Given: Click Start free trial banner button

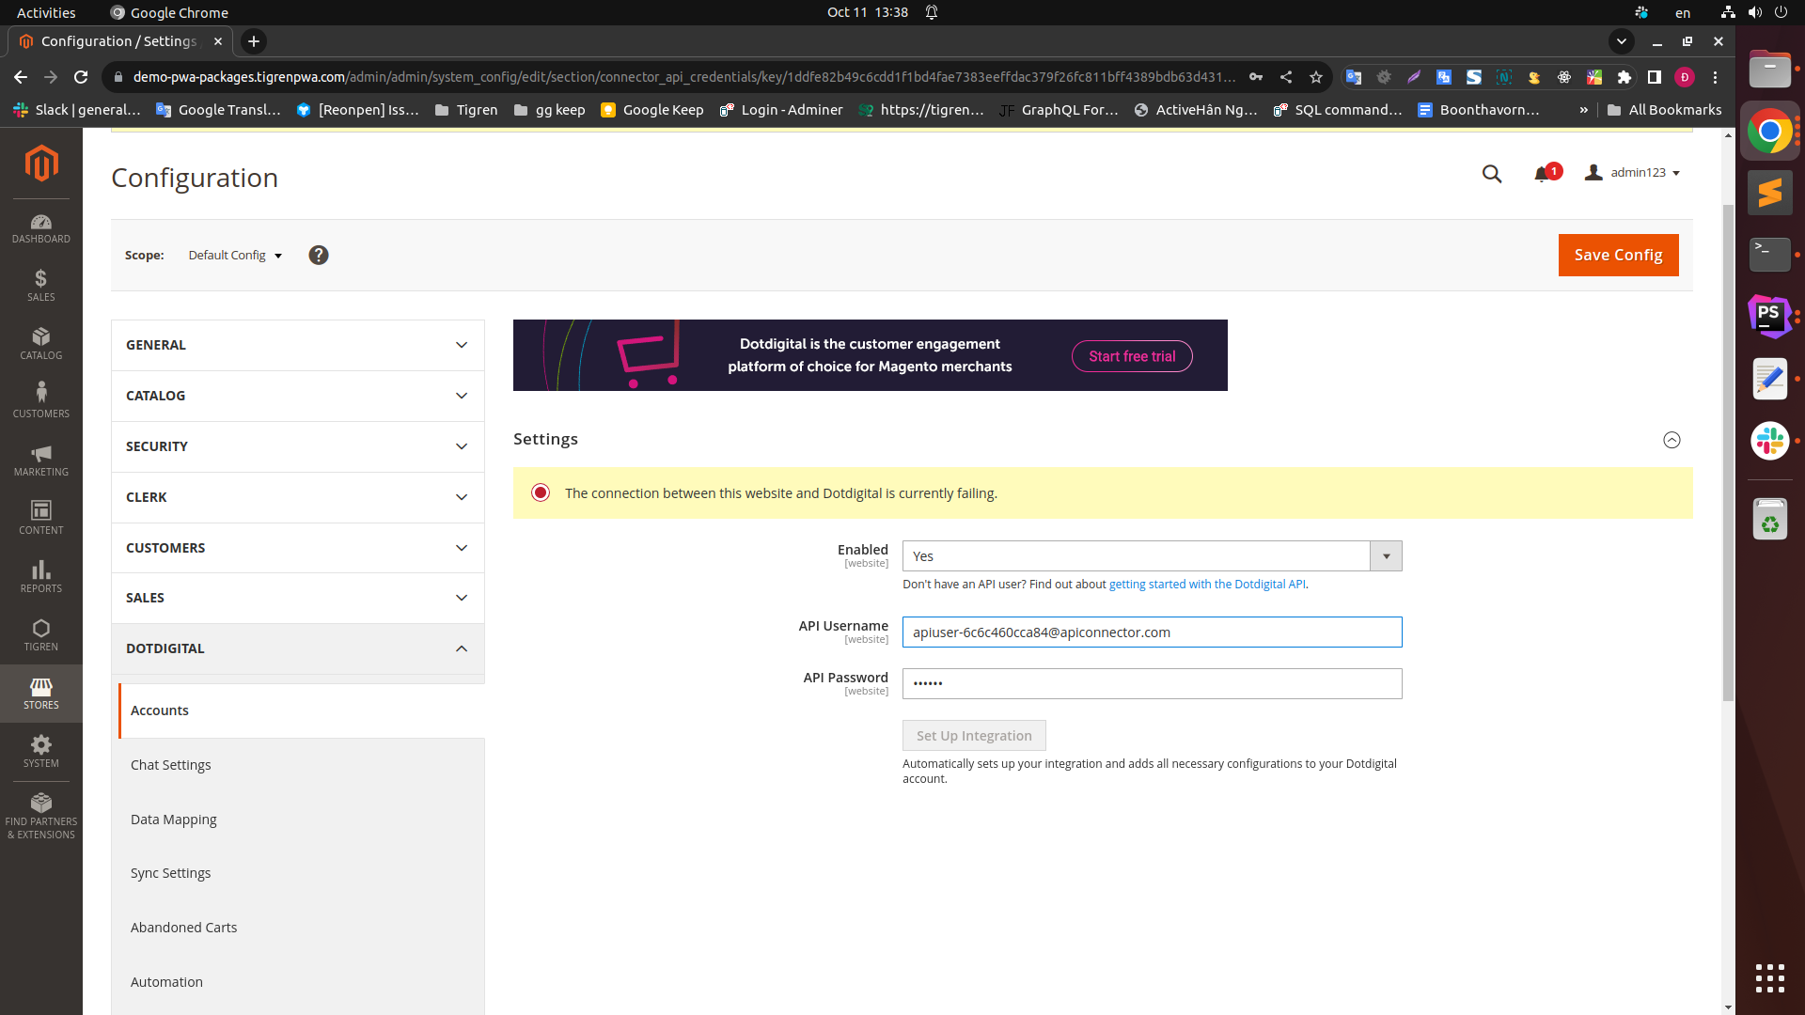Looking at the screenshot, I should pyautogui.click(x=1132, y=356).
